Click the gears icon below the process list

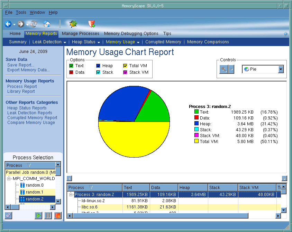tap(8, 215)
